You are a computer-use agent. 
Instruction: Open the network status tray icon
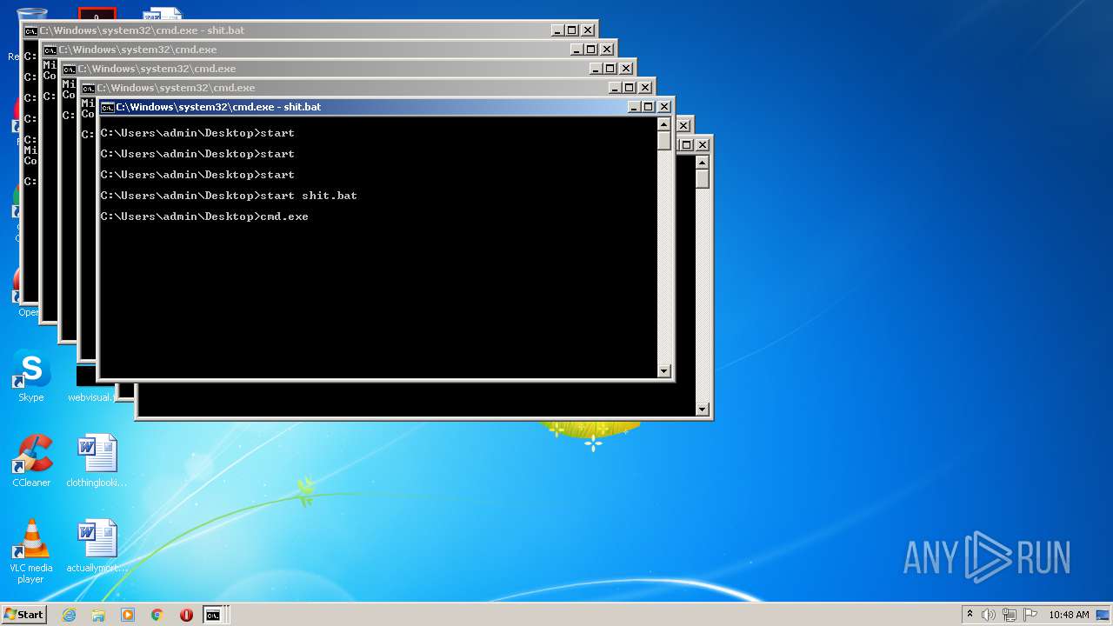click(1010, 615)
